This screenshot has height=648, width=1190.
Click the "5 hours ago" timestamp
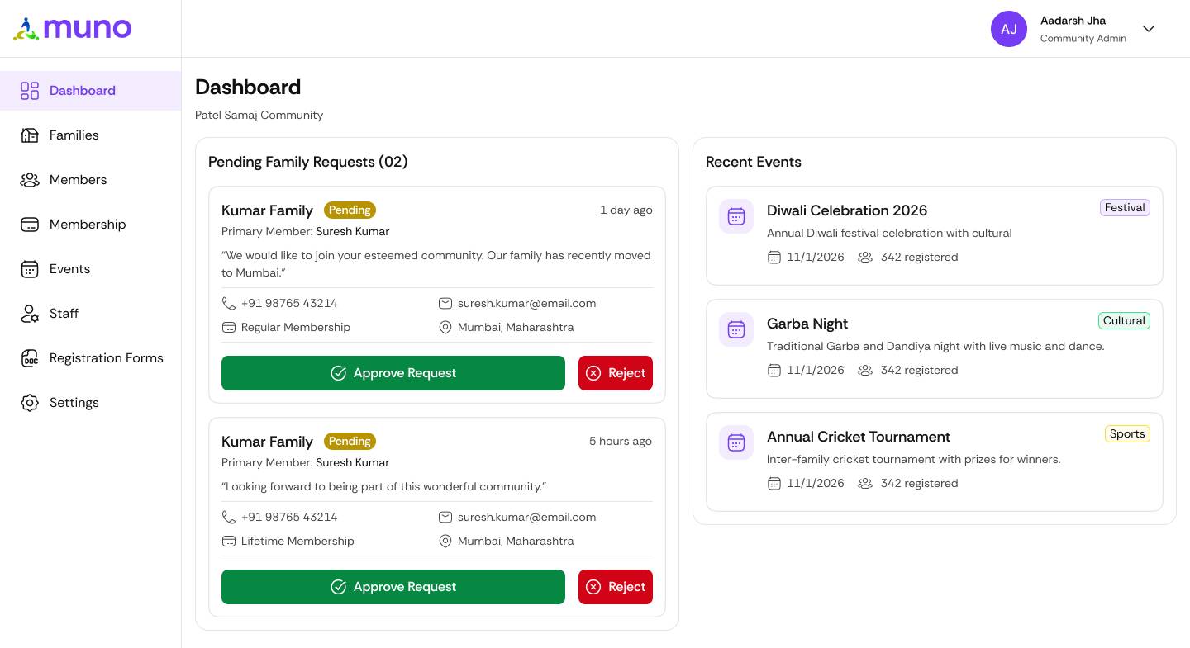click(621, 442)
